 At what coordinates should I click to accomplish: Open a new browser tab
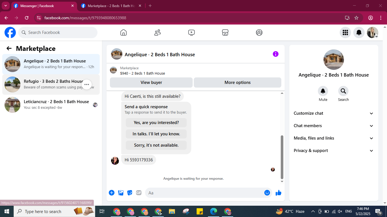150,6
